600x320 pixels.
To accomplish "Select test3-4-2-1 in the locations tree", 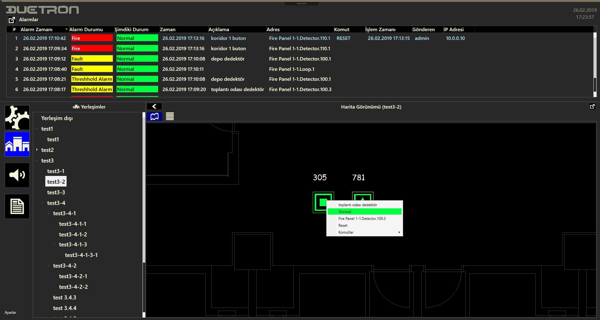I will [x=73, y=276].
